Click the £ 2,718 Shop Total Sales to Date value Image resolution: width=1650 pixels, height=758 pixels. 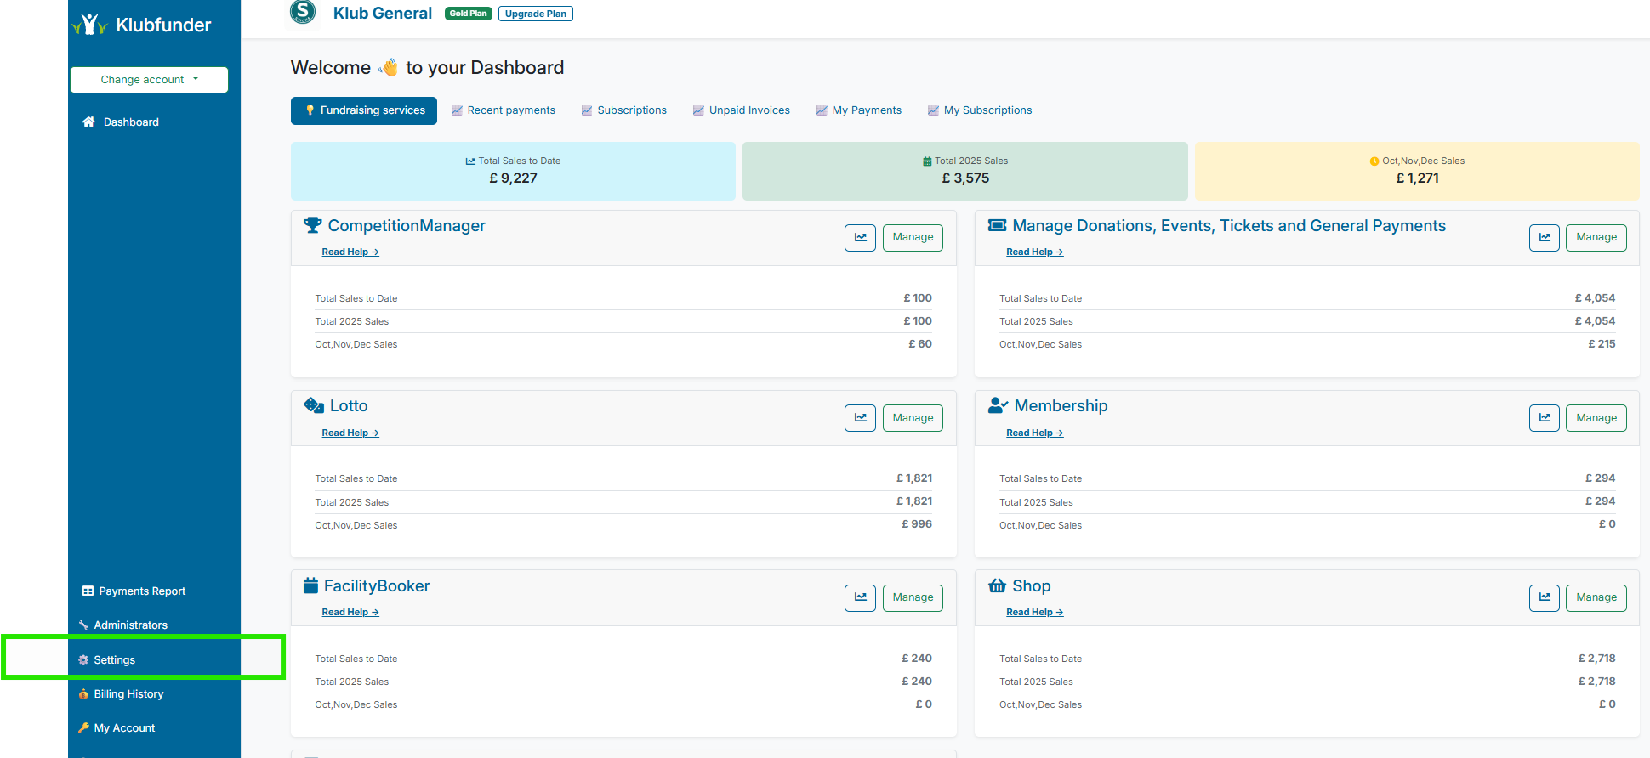[x=1596, y=659]
